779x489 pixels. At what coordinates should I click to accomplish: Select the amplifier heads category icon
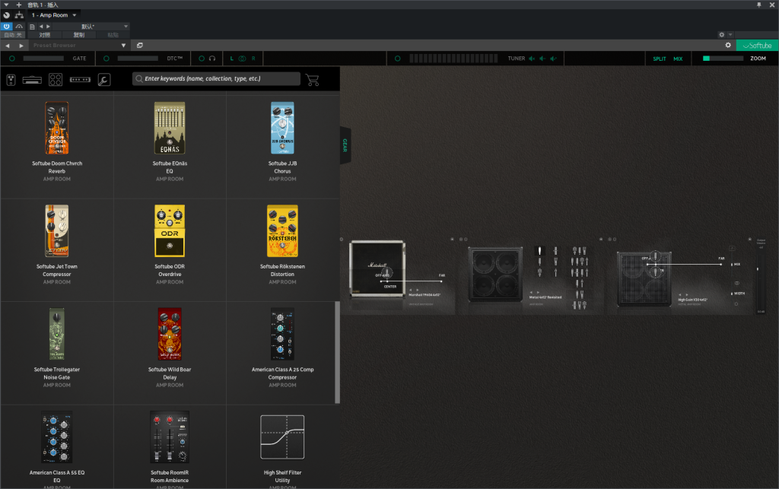click(32, 80)
